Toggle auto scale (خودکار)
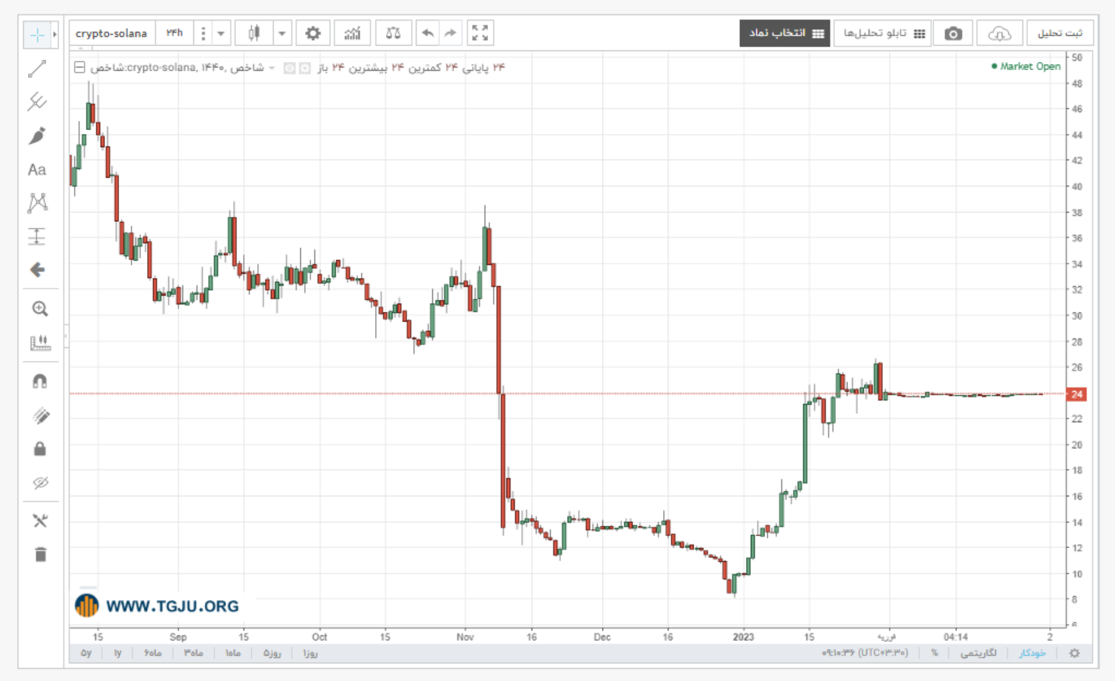Viewport: 1115px width, 681px height. pyautogui.click(x=1033, y=653)
